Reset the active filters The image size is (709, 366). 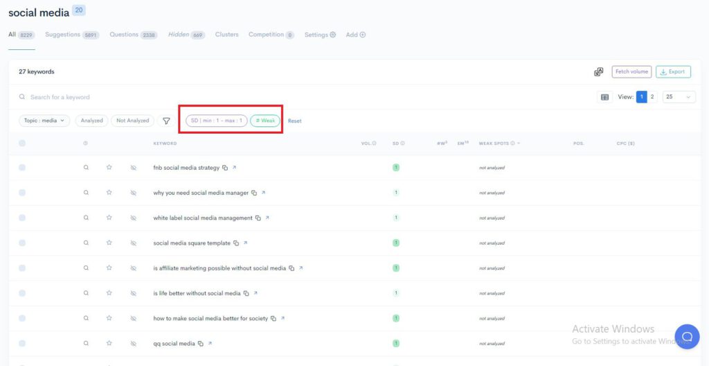pyautogui.click(x=294, y=121)
